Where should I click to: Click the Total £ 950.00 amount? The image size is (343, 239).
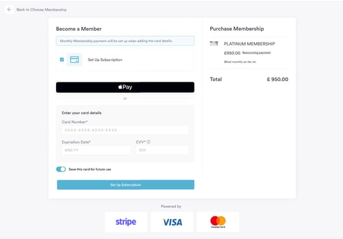click(x=278, y=79)
